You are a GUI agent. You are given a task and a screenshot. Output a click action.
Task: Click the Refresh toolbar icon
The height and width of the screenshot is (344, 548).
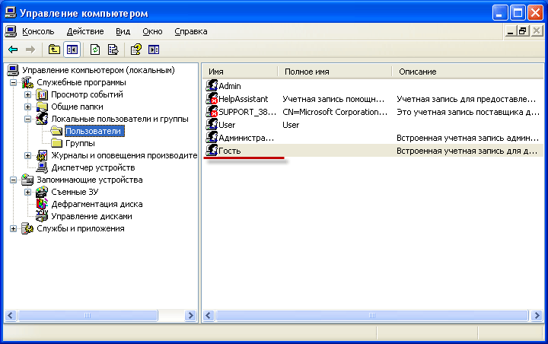pos(95,49)
